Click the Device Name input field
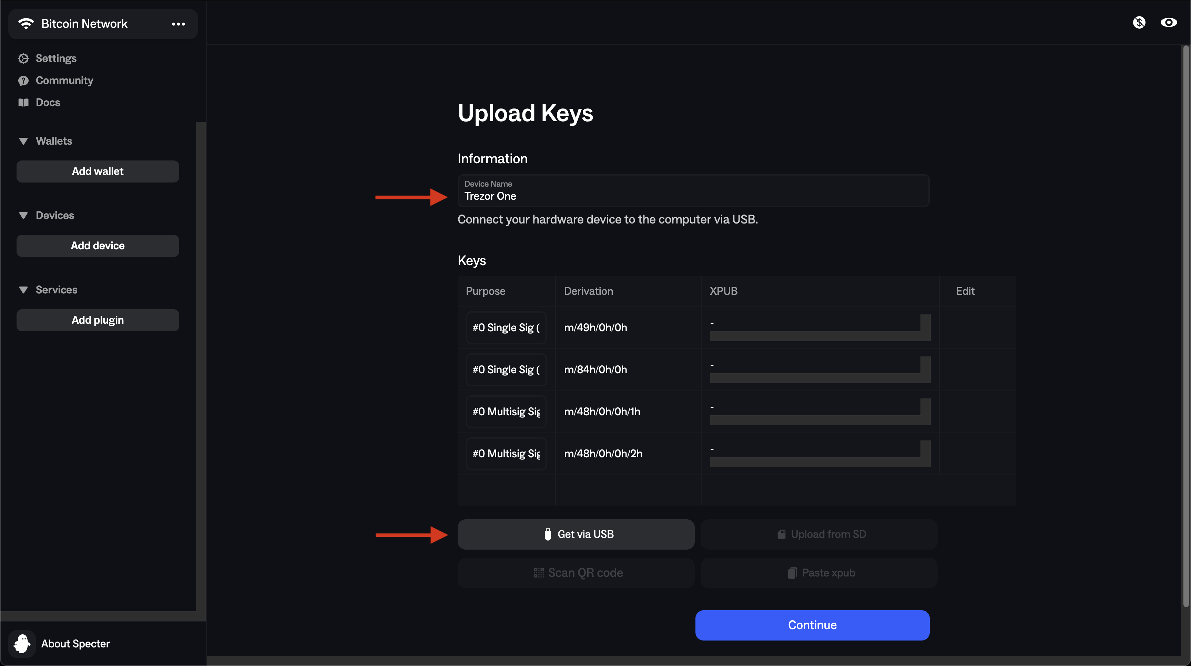Screen dimensions: 1191x666 [x=693, y=191]
